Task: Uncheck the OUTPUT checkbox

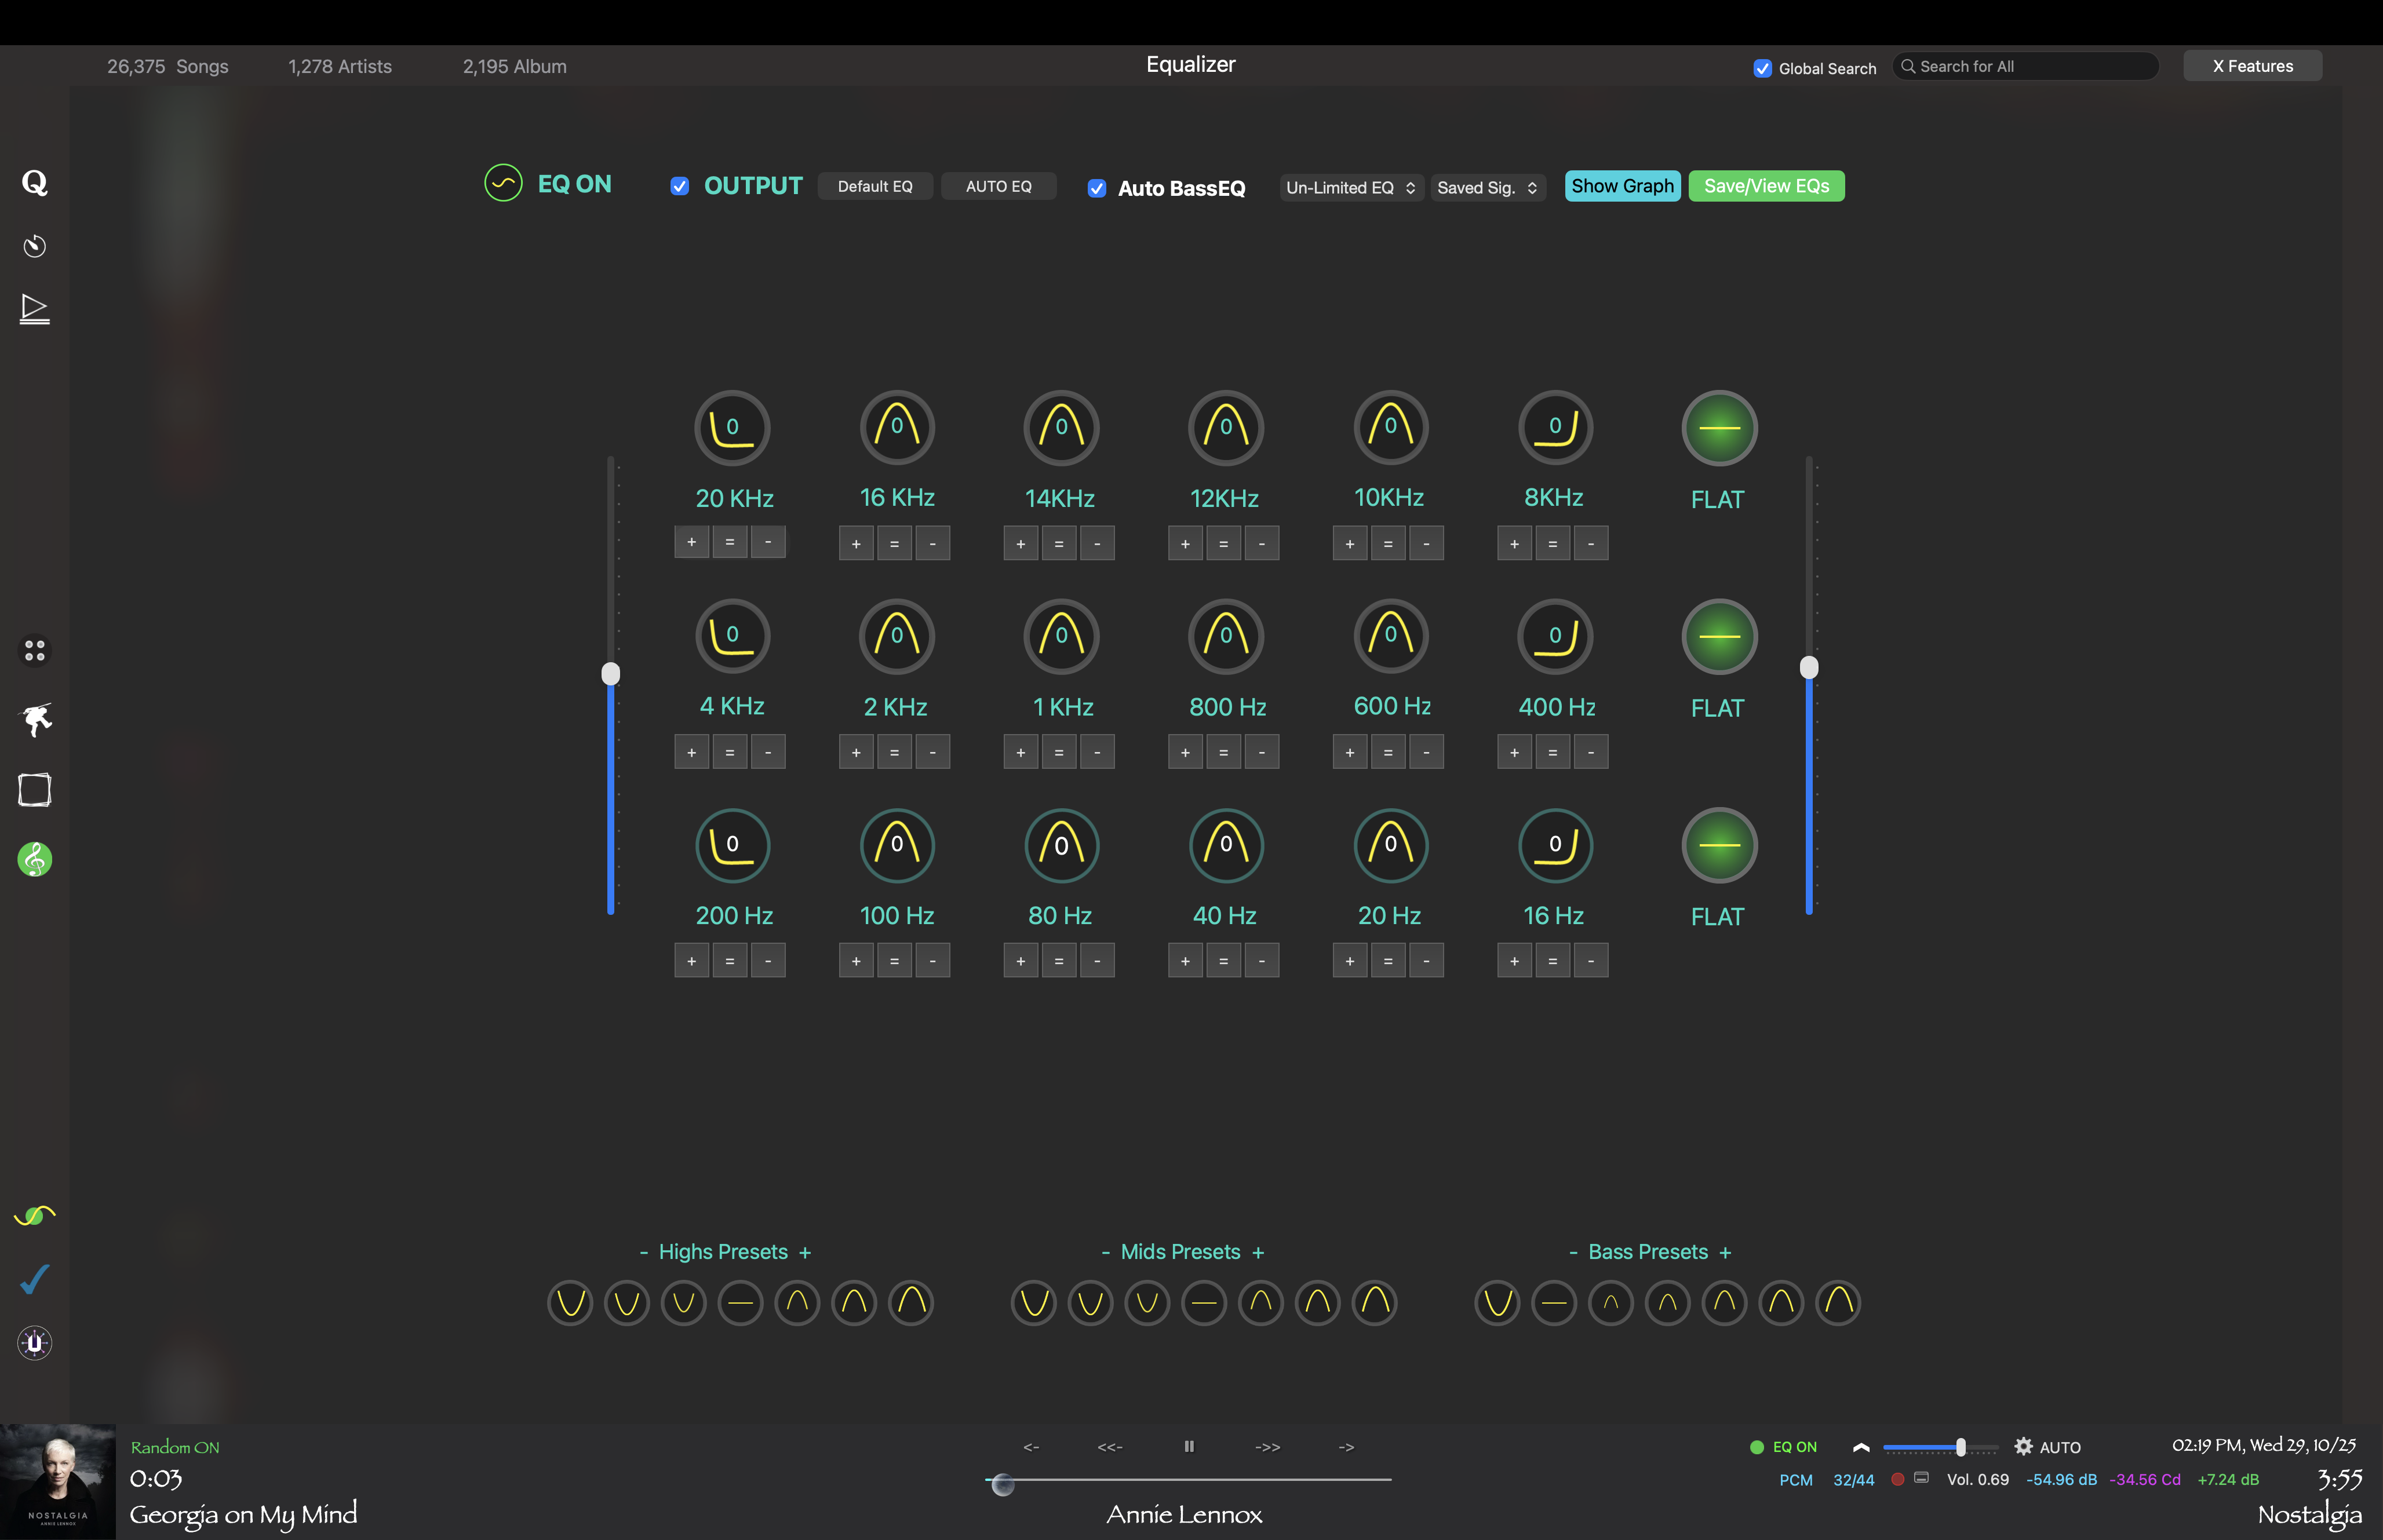Action: point(680,186)
